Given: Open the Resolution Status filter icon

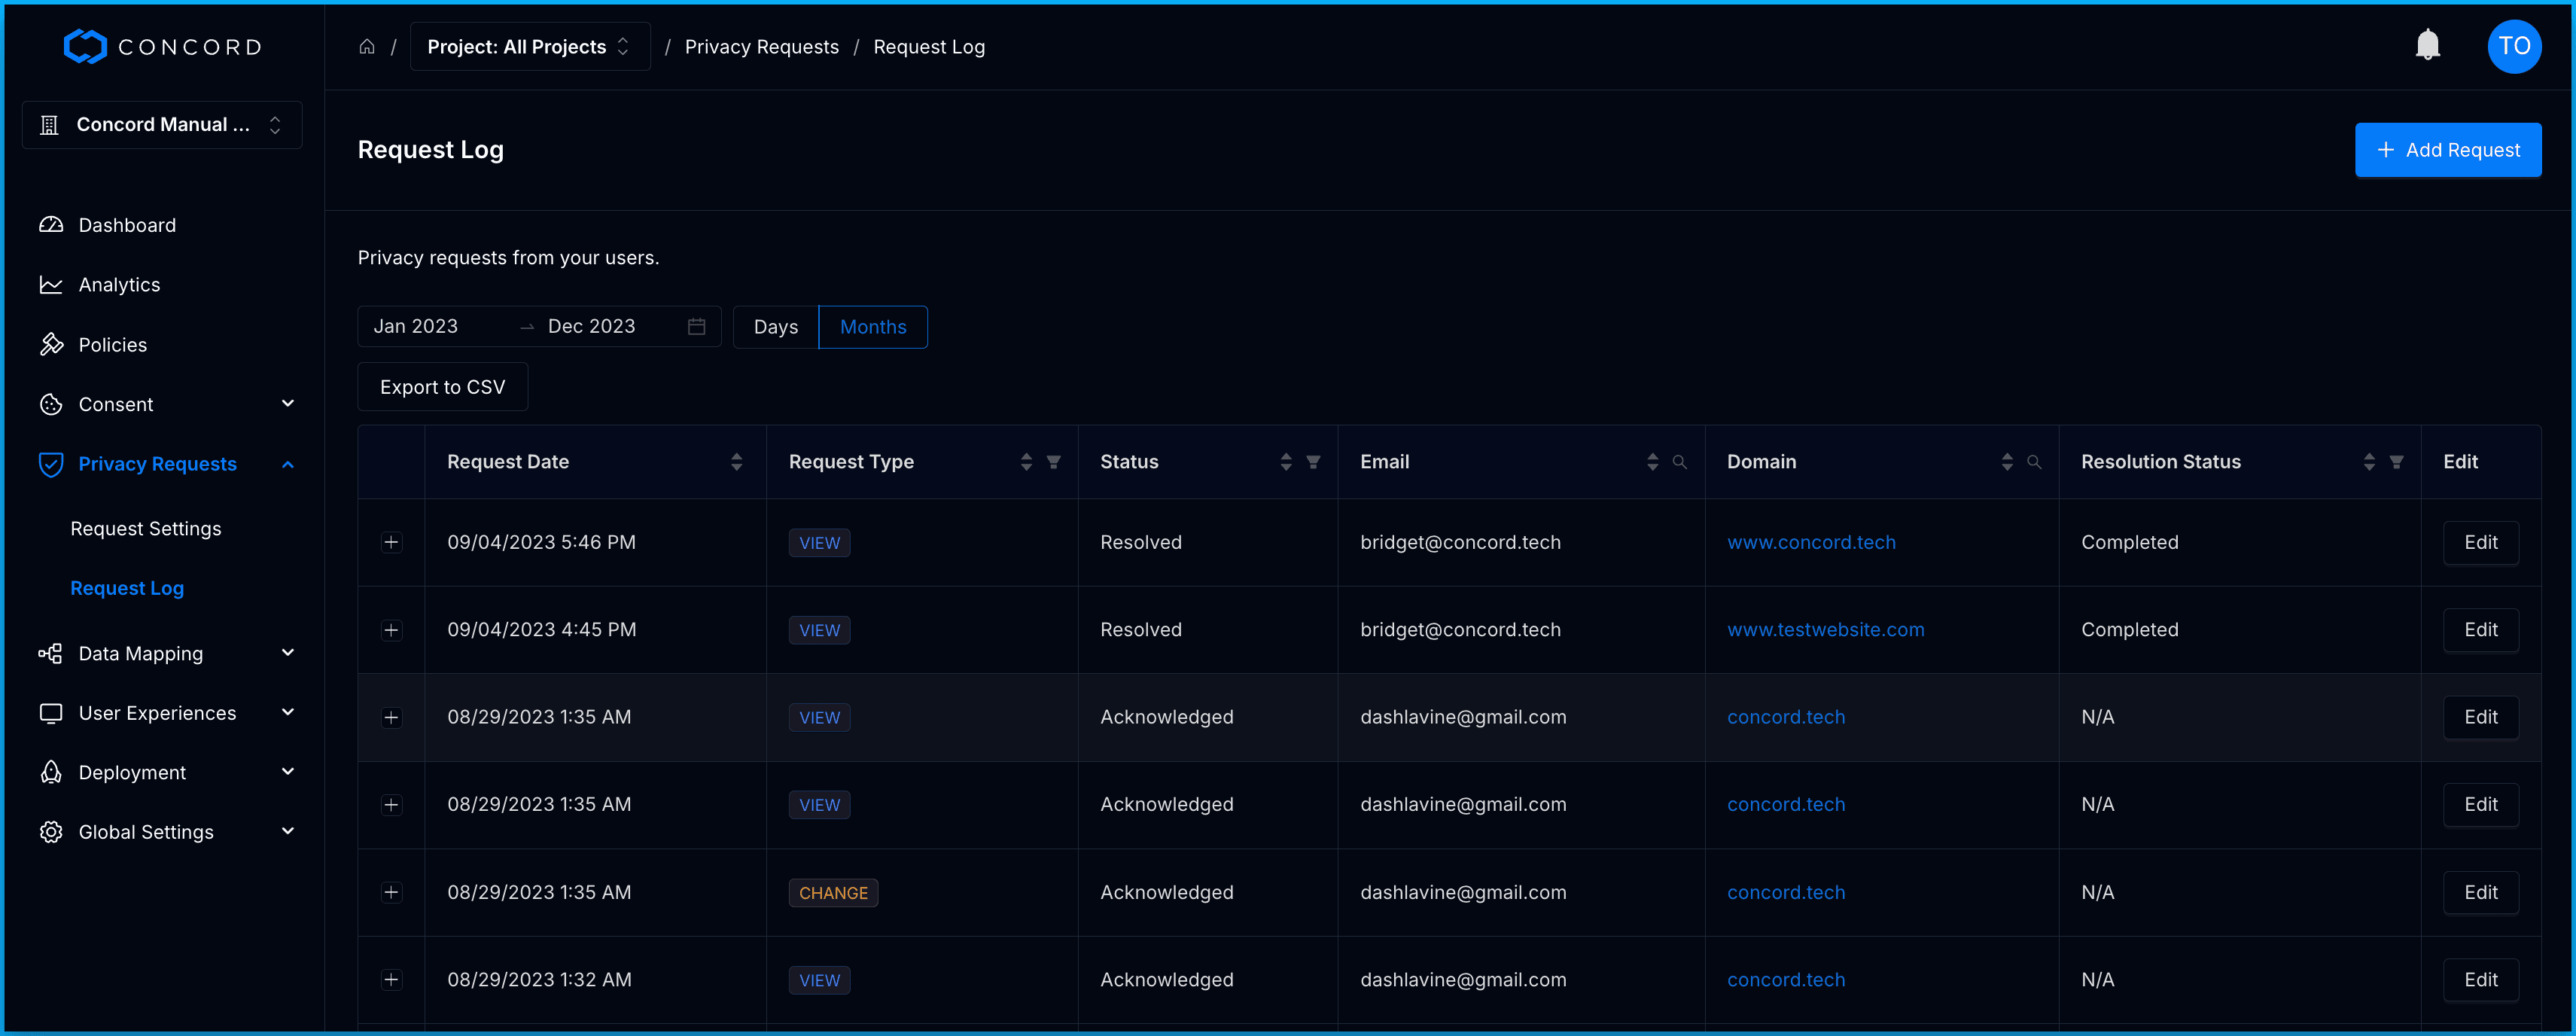Looking at the screenshot, I should (x=2396, y=462).
